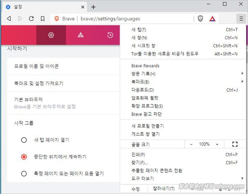Click the Rewards warning triangle header icon

[x=81, y=35]
